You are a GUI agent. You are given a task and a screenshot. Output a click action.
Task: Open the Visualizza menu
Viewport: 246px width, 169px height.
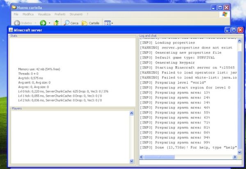point(44,14)
